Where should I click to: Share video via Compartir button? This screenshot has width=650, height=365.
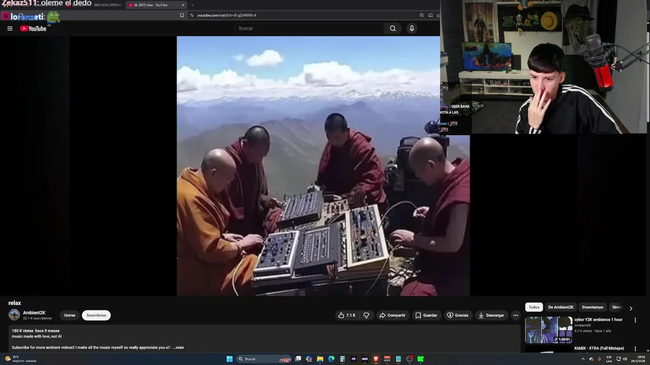[x=392, y=315]
